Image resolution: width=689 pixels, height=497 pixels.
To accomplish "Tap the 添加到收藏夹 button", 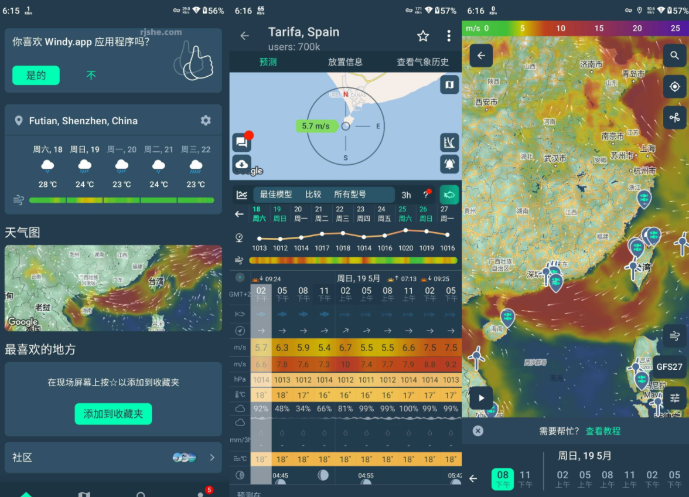I will (x=114, y=414).
